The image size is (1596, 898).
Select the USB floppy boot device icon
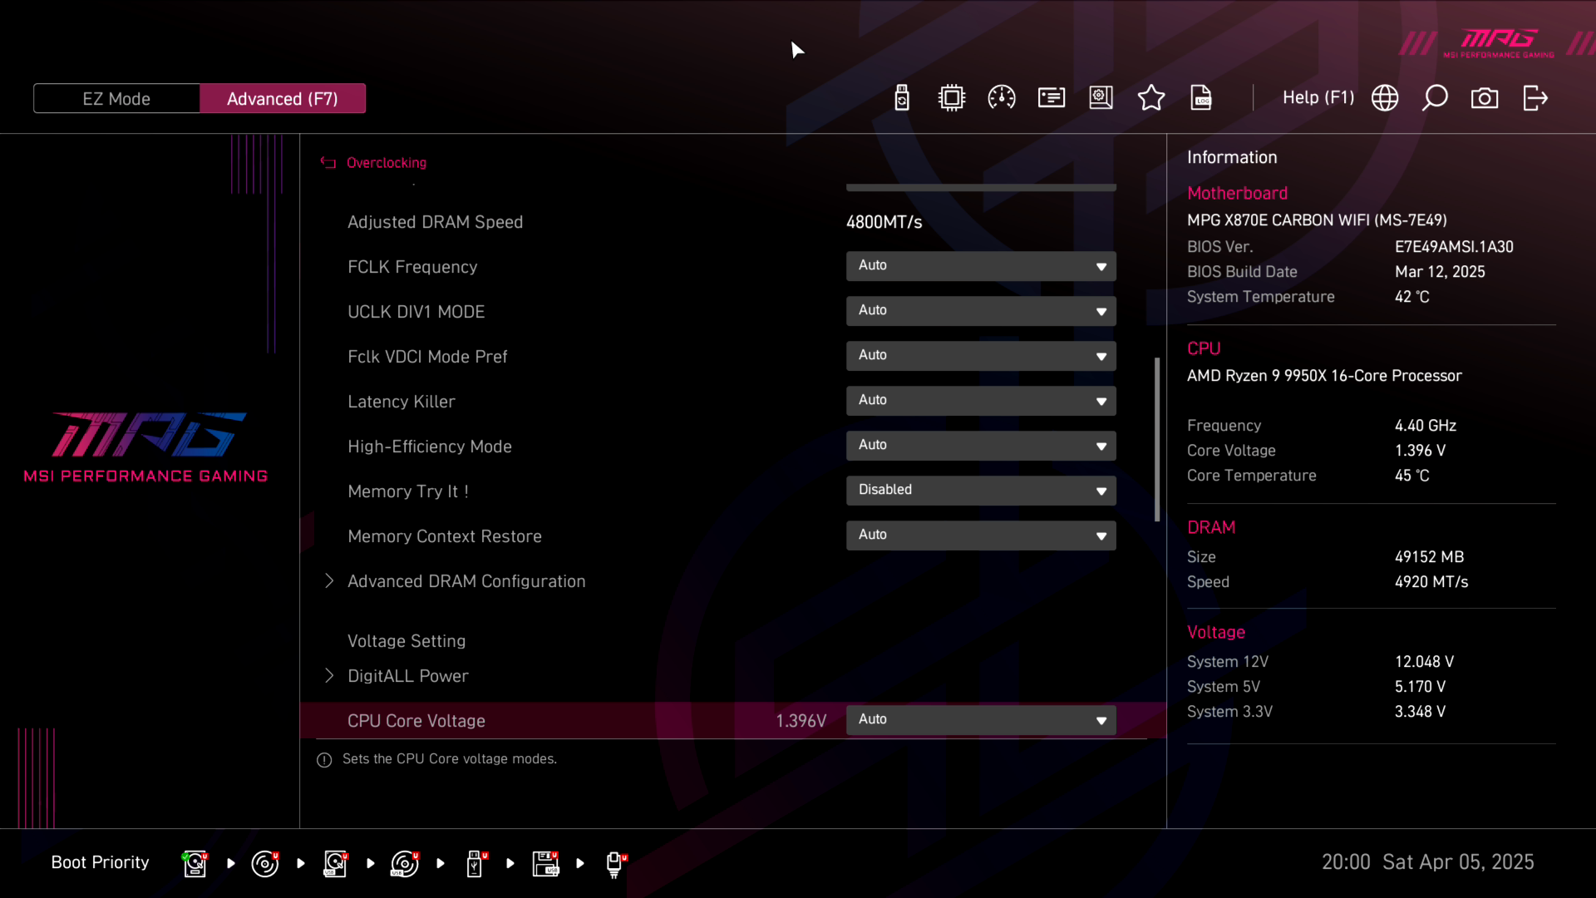click(546, 863)
